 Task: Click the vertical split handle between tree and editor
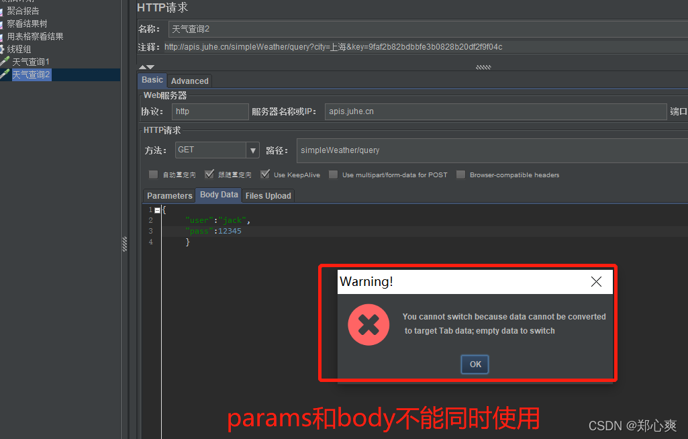(x=125, y=244)
